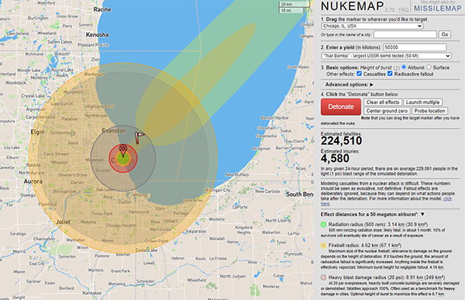Image resolution: width=465 pixels, height=300 pixels.
Task: Collapse the Effect distances section arrow
Action: coord(422,214)
